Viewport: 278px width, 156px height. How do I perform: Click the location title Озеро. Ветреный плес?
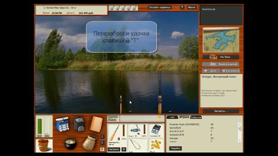[219, 77]
